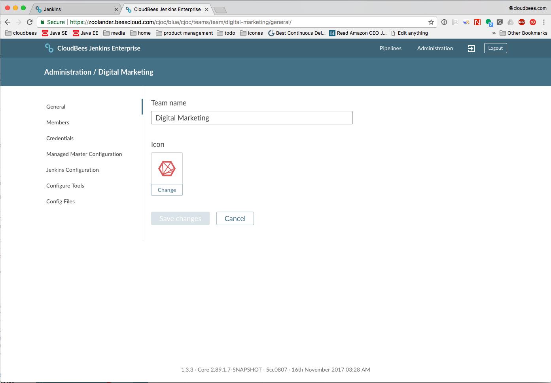551x383 pixels.
Task: Show hidden bookmarks via double chevron
Action: (494, 33)
